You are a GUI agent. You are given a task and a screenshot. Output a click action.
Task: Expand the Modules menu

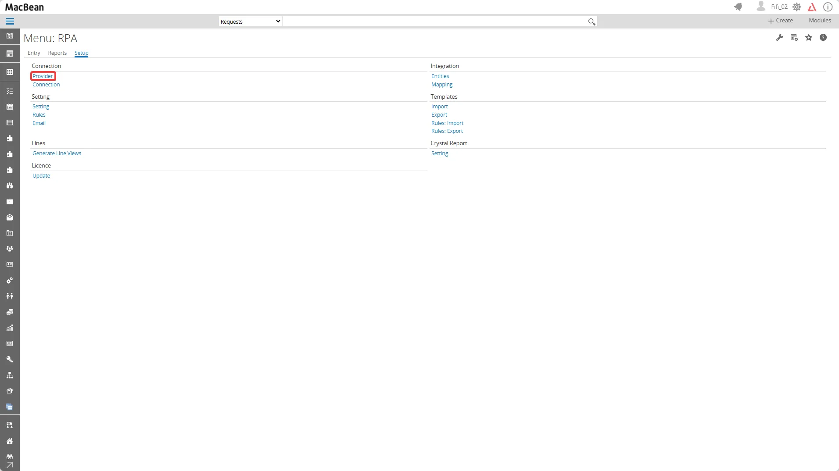819,20
